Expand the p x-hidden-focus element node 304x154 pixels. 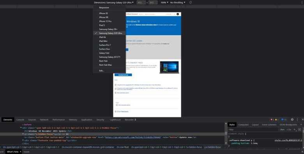click(x=23, y=134)
